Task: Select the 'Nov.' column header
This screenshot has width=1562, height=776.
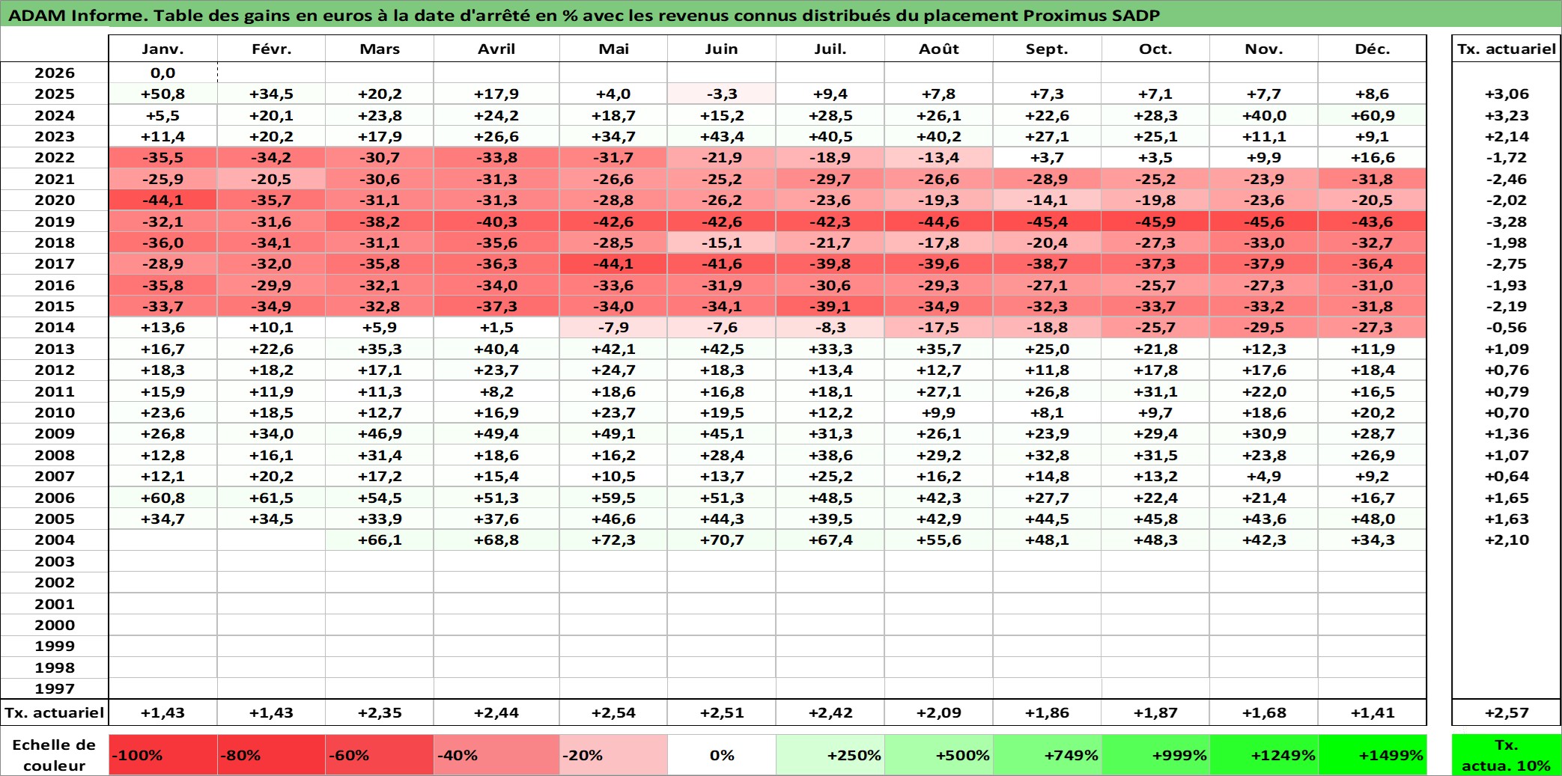Action: coord(1264,49)
